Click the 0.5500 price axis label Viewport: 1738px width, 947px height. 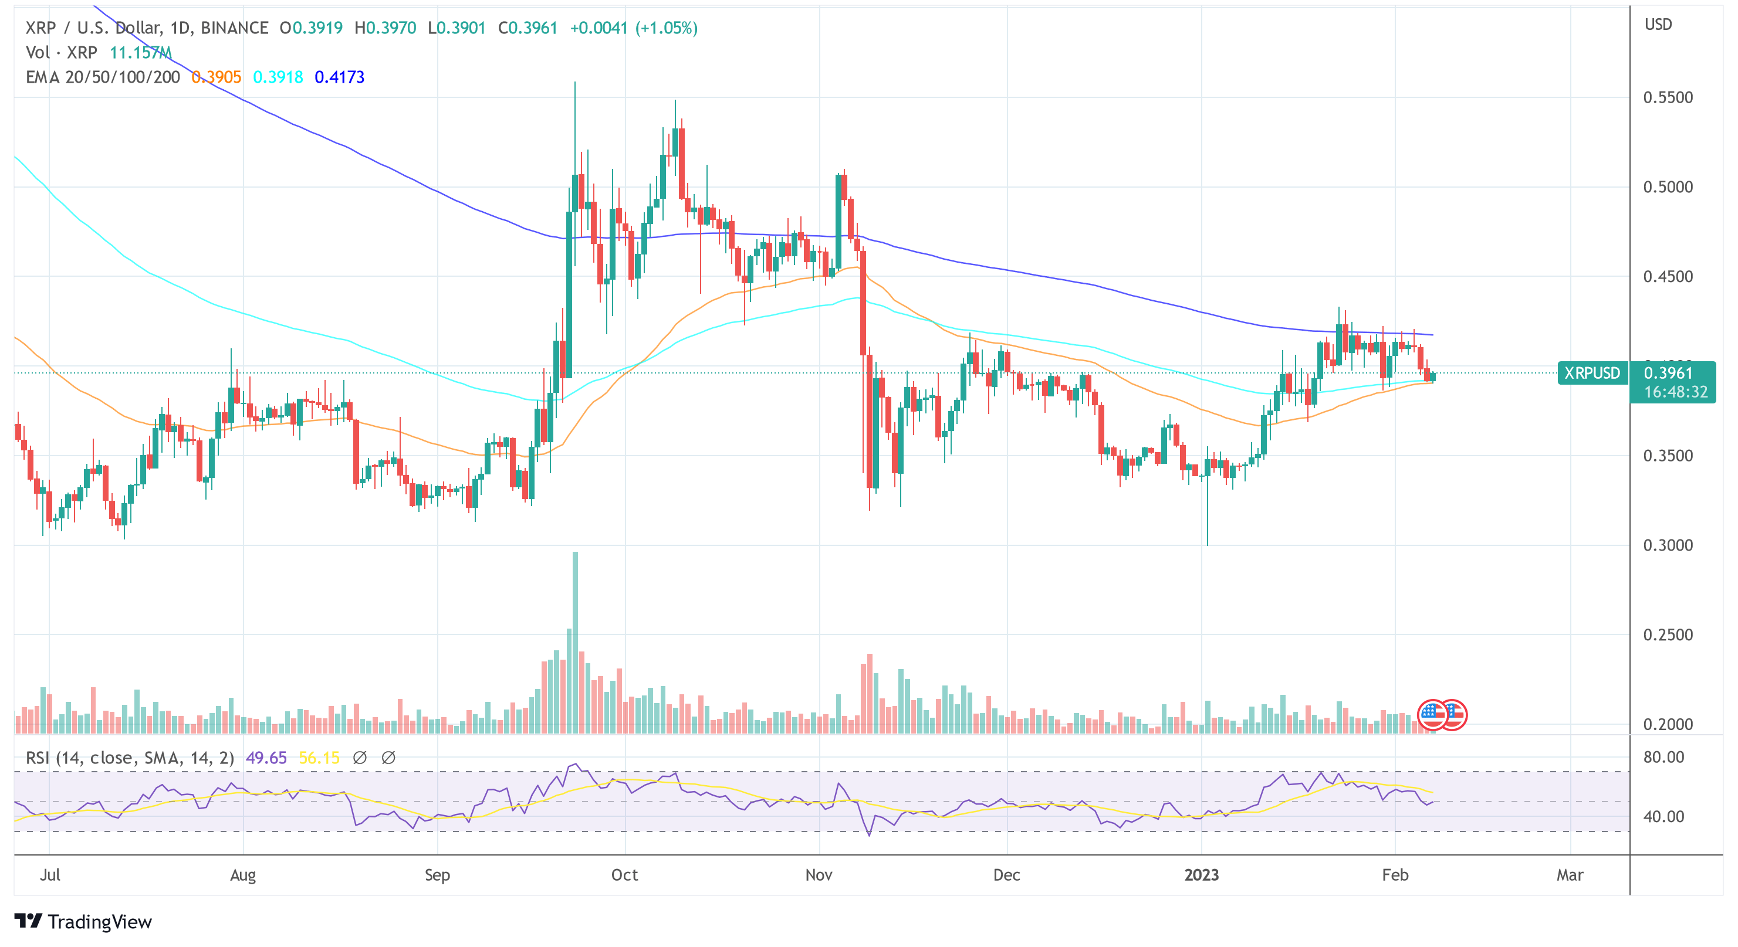1668,97
